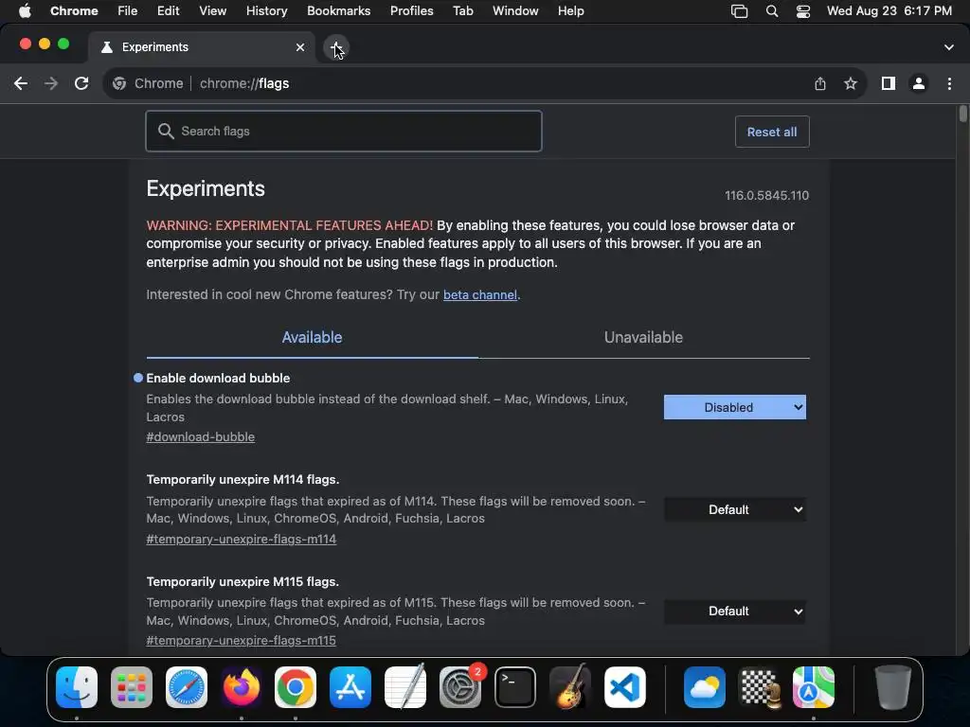
Task: Go back with the browser back arrow
Action: pos(21,83)
